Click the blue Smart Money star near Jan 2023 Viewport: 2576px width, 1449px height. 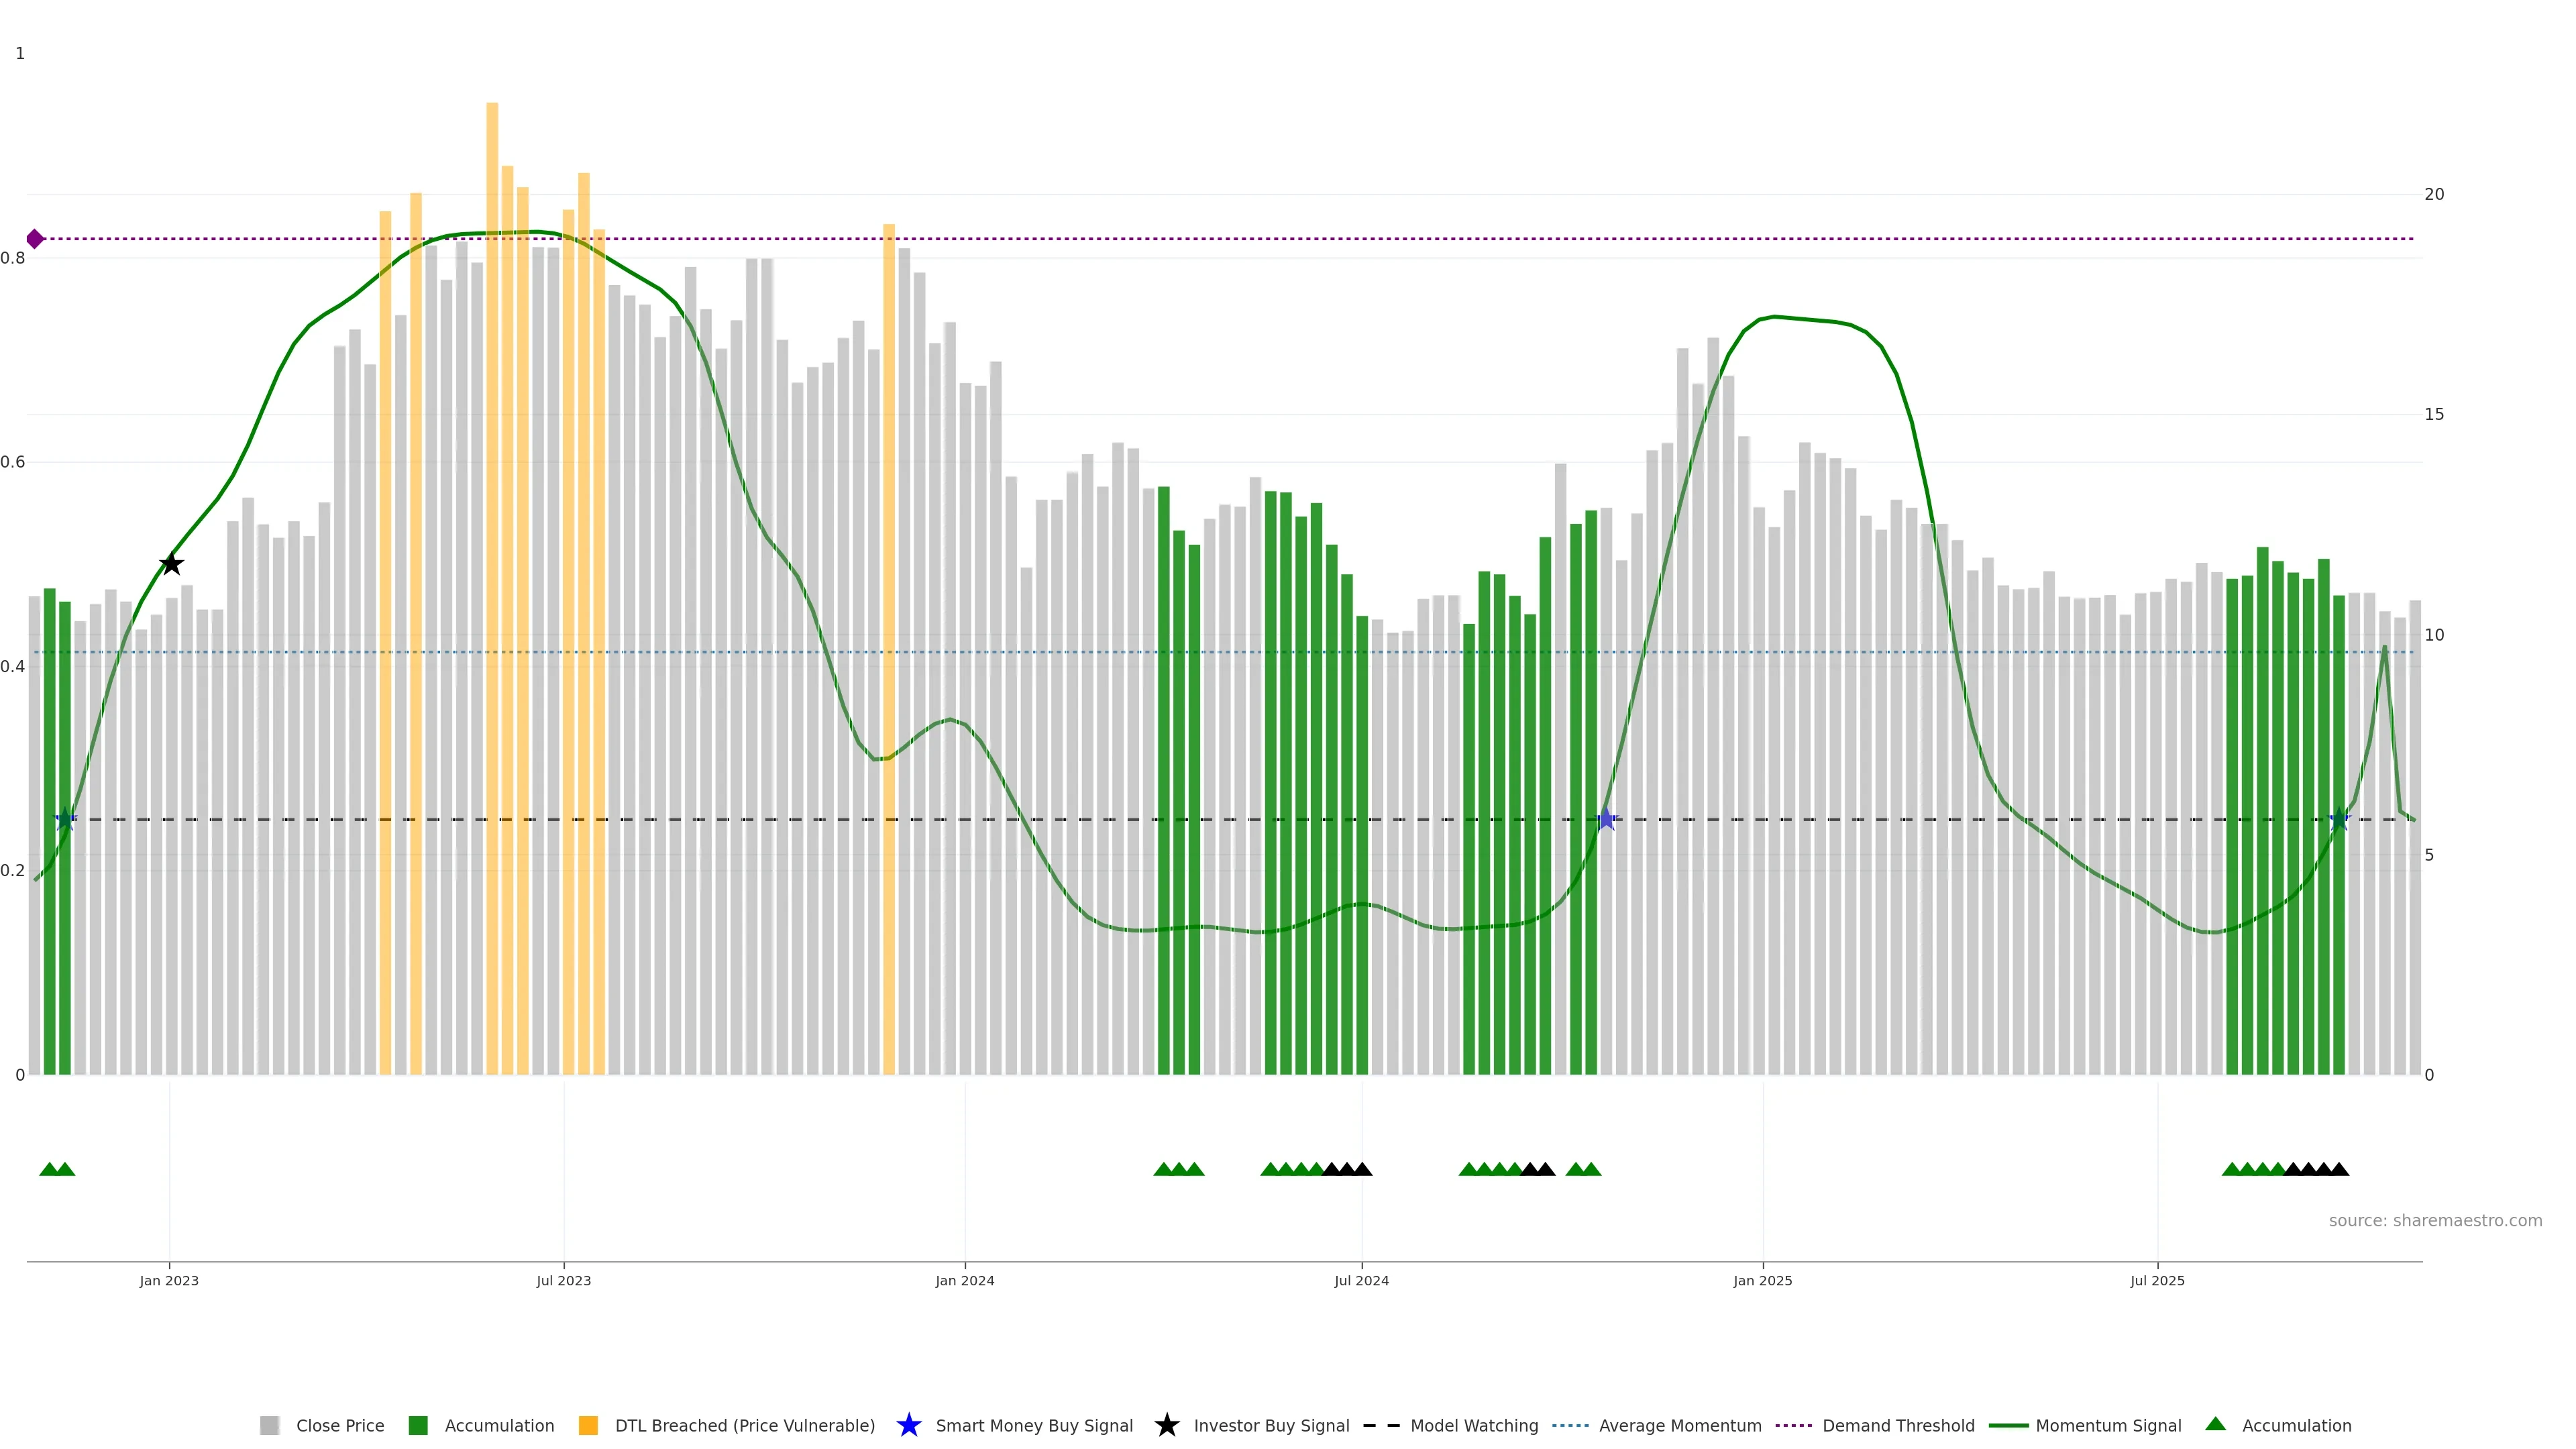click(66, 820)
